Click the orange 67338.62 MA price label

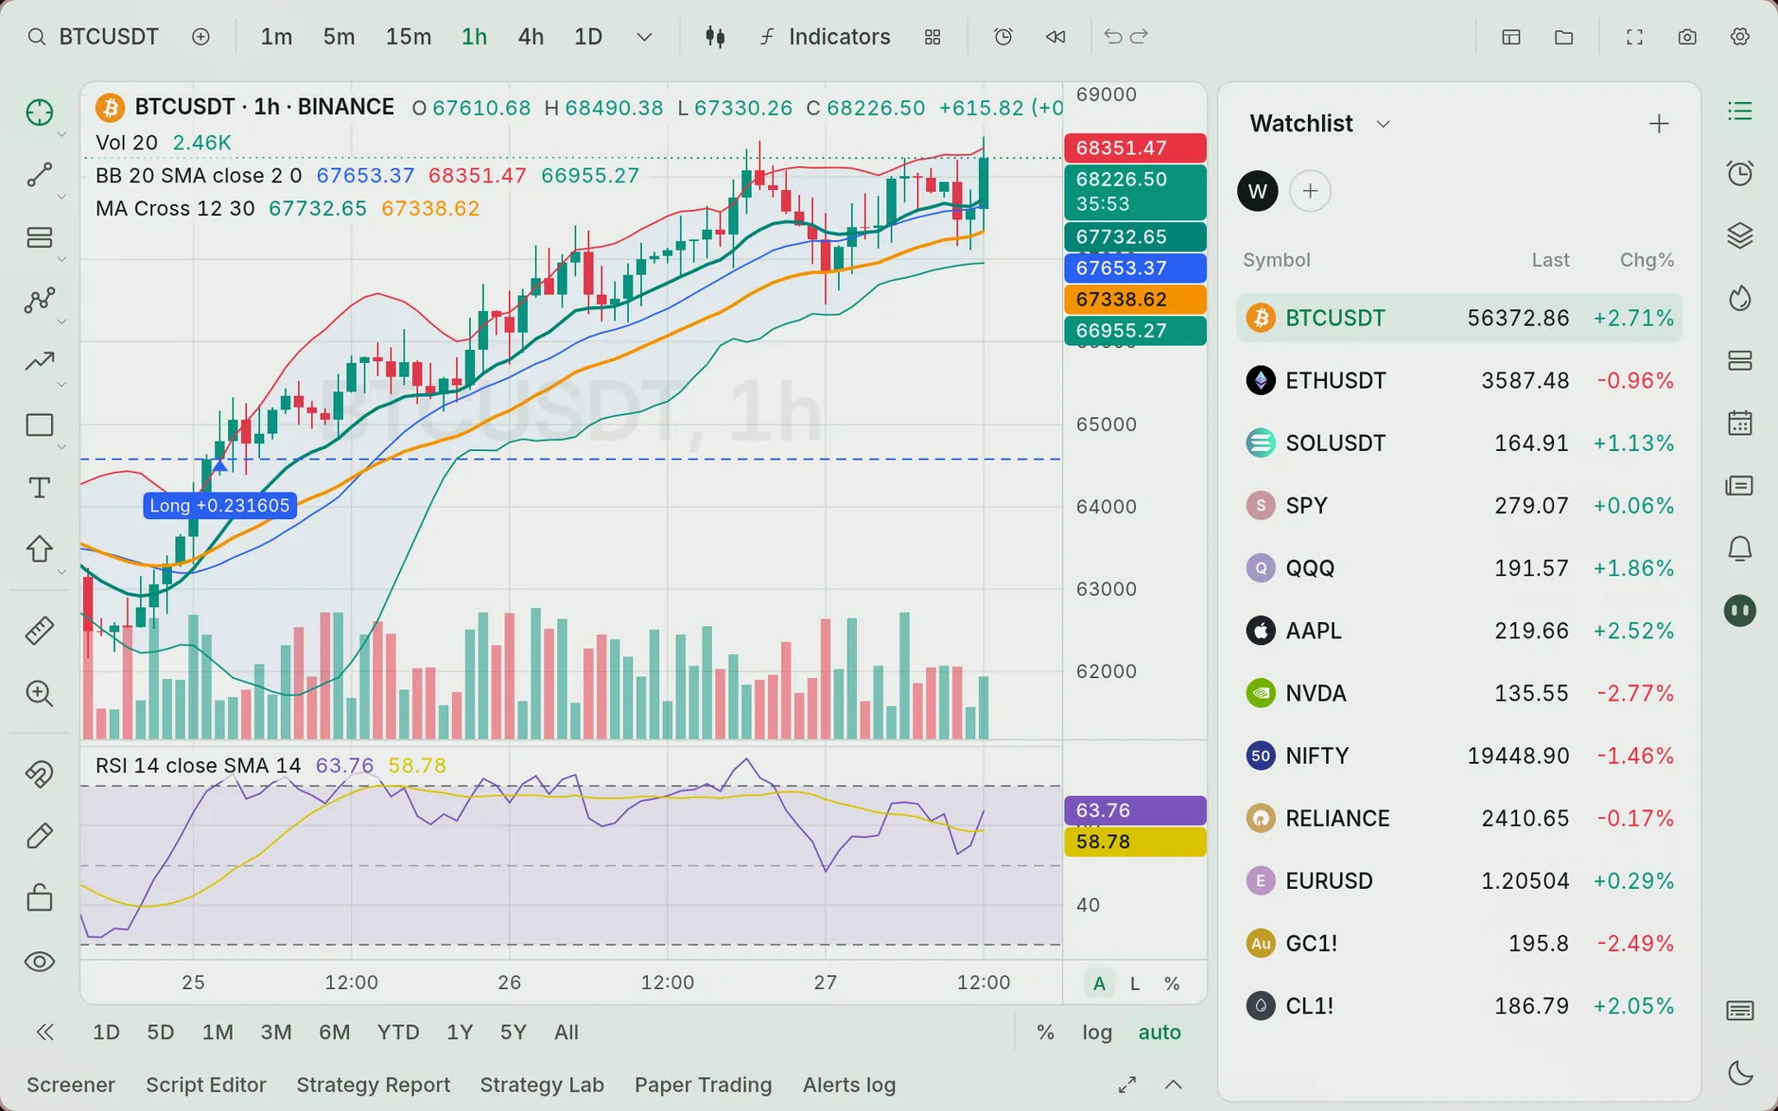[x=1135, y=299]
